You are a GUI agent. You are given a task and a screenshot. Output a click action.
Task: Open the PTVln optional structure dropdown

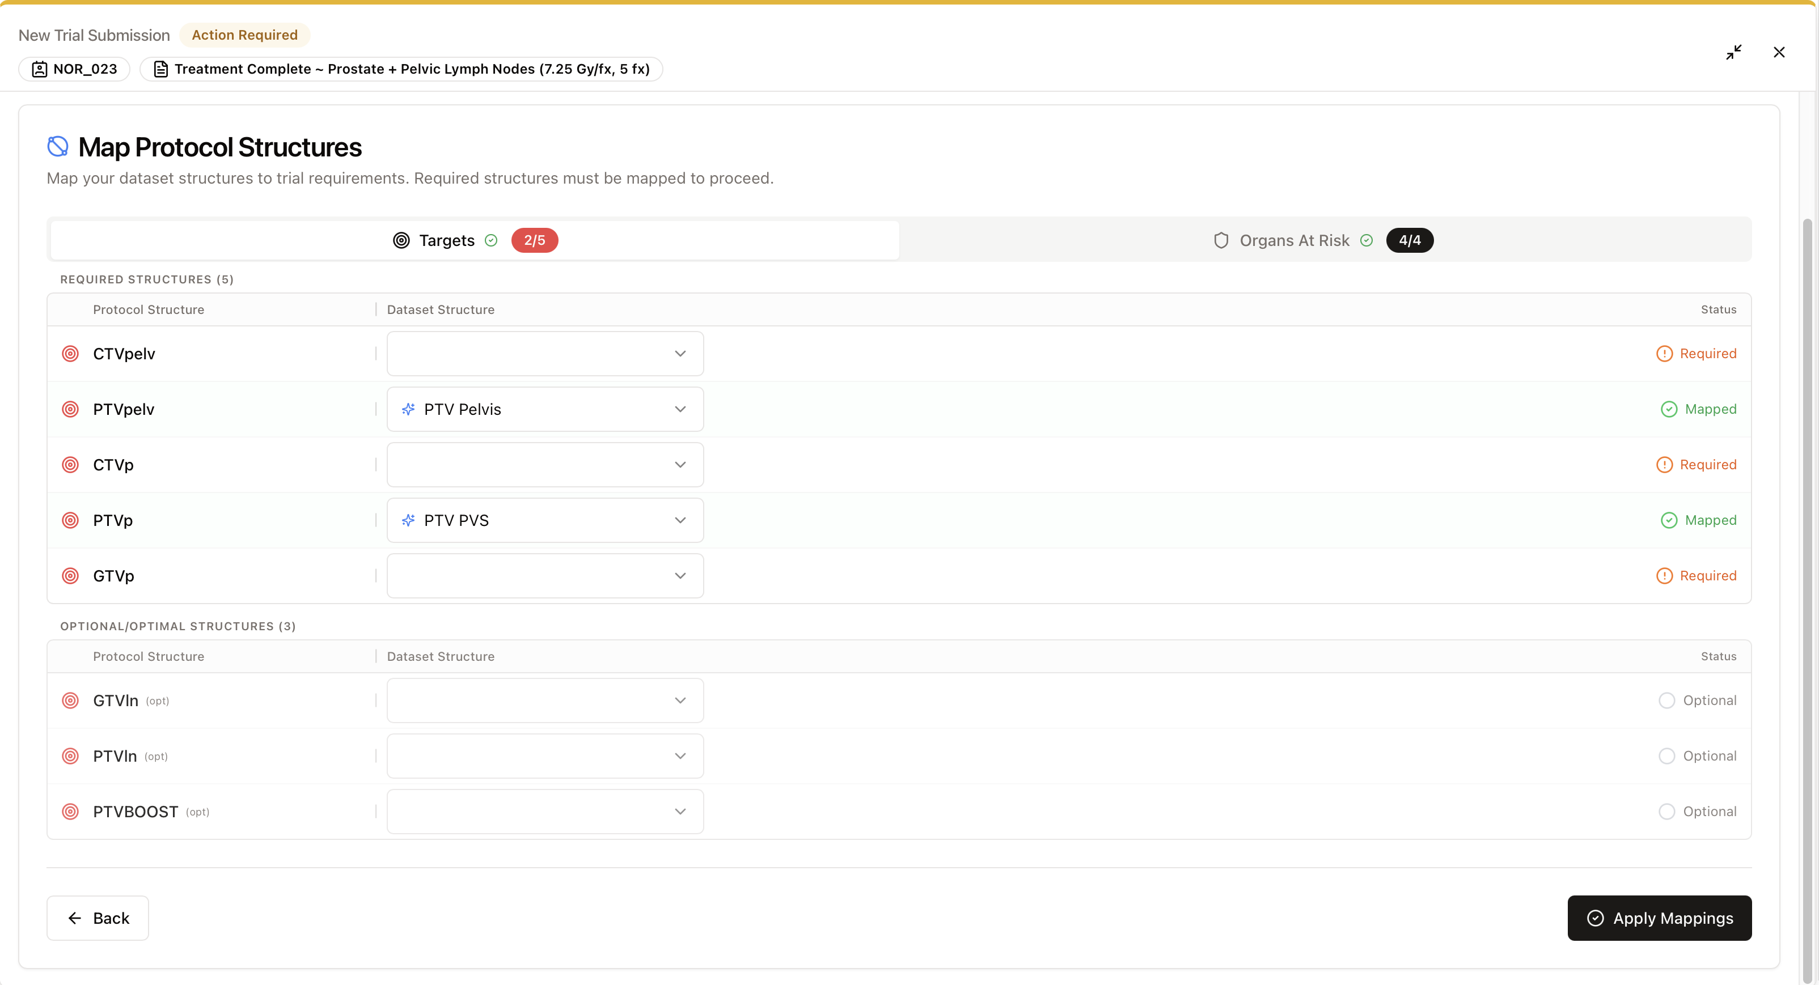click(545, 755)
